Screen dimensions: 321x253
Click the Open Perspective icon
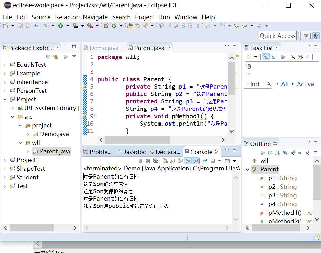pos(306,36)
